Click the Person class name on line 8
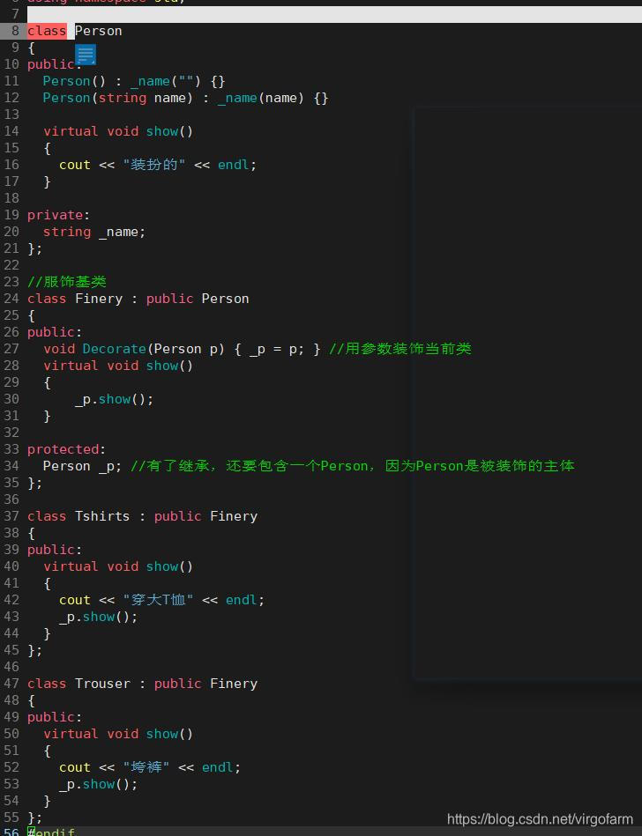Screen dimensions: 642x836 [98, 31]
